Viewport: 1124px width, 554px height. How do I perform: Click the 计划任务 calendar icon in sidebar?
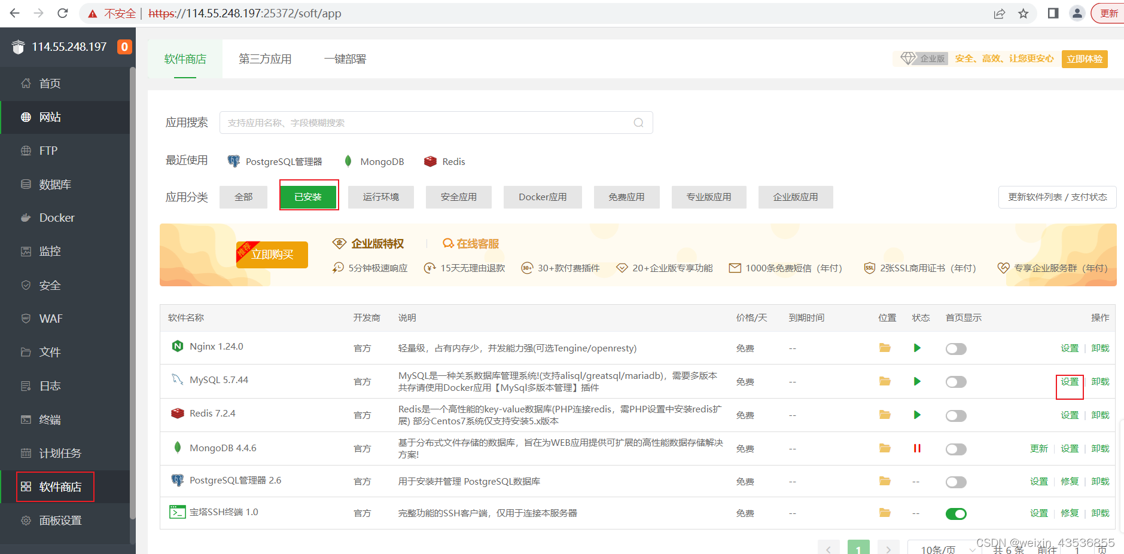(26, 453)
